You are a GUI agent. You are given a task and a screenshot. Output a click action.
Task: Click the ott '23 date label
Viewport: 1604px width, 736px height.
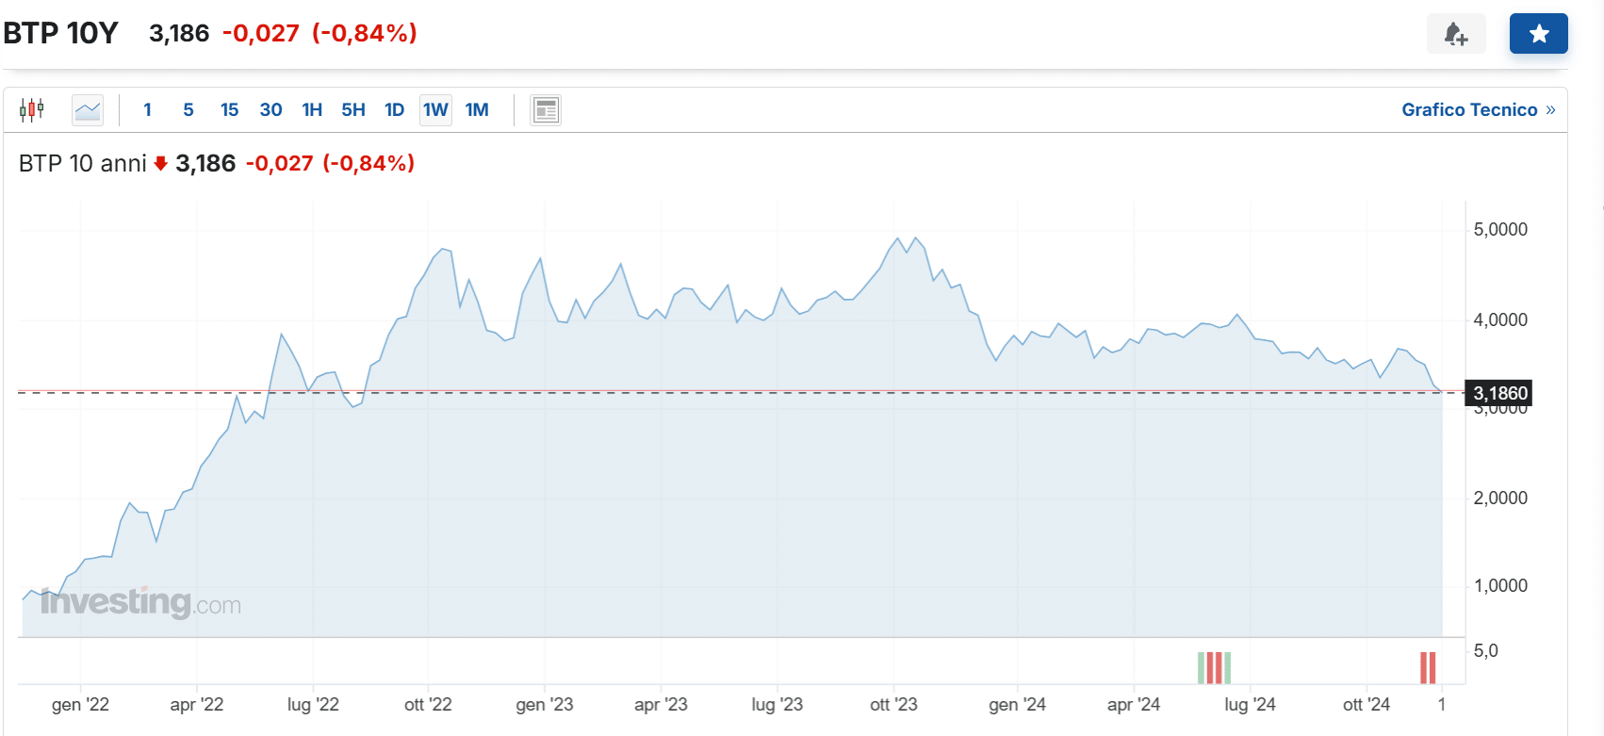pyautogui.click(x=893, y=705)
